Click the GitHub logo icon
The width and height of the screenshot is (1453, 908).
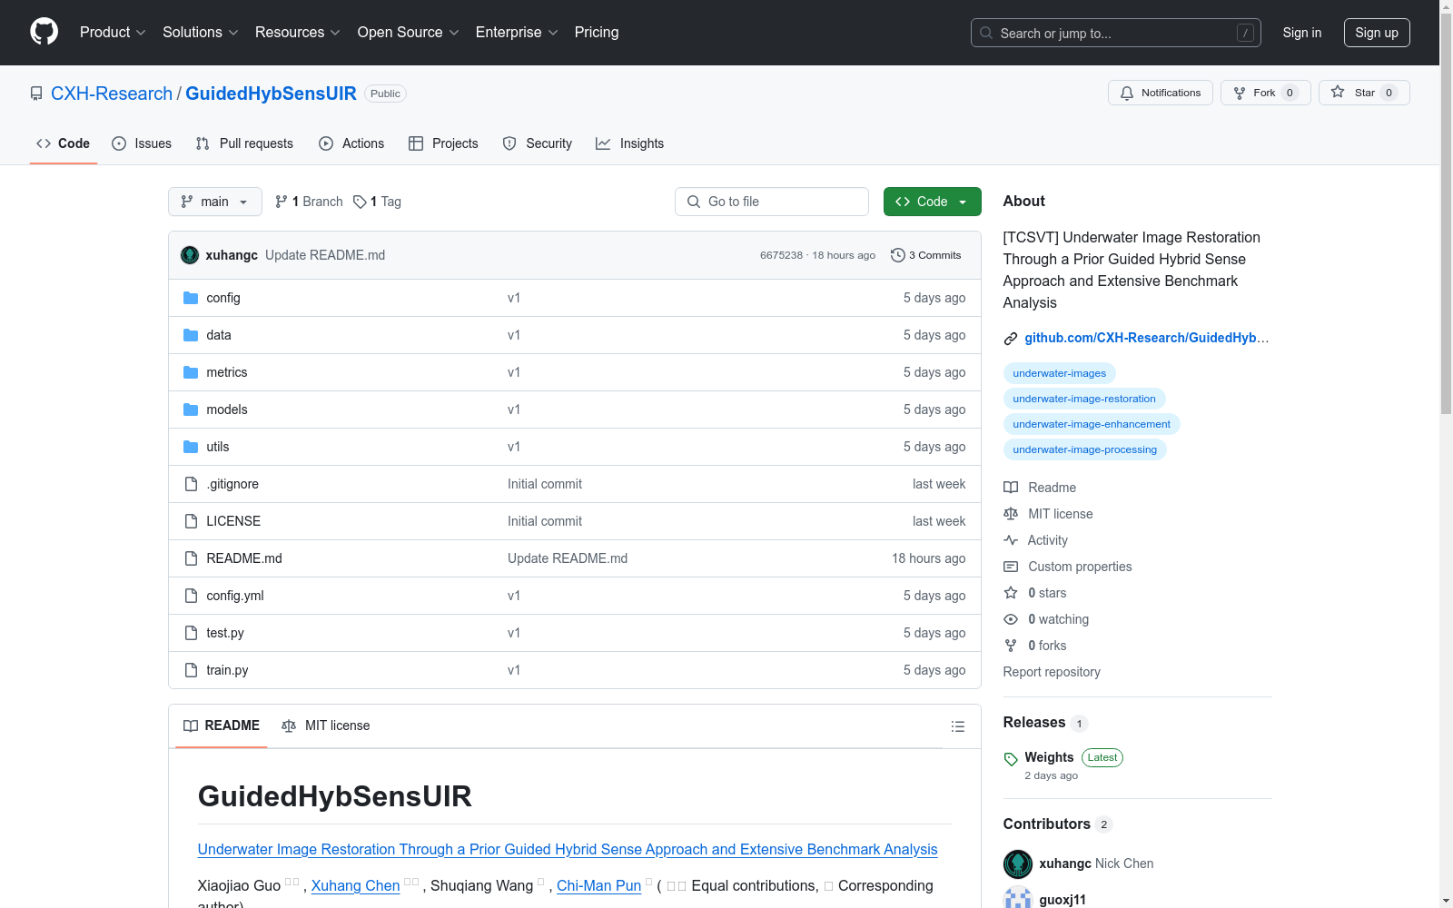pyautogui.click(x=44, y=32)
